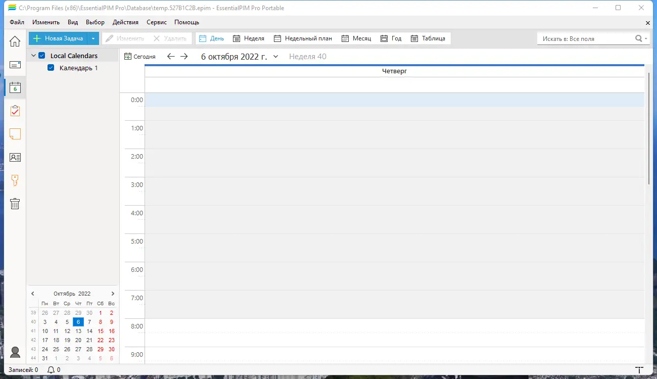
Task: Uncheck the Local Calendars checkbox
Action: pyautogui.click(x=42, y=56)
